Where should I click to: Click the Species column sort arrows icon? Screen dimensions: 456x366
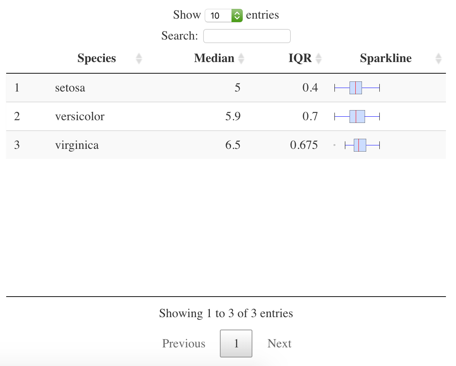pos(139,58)
